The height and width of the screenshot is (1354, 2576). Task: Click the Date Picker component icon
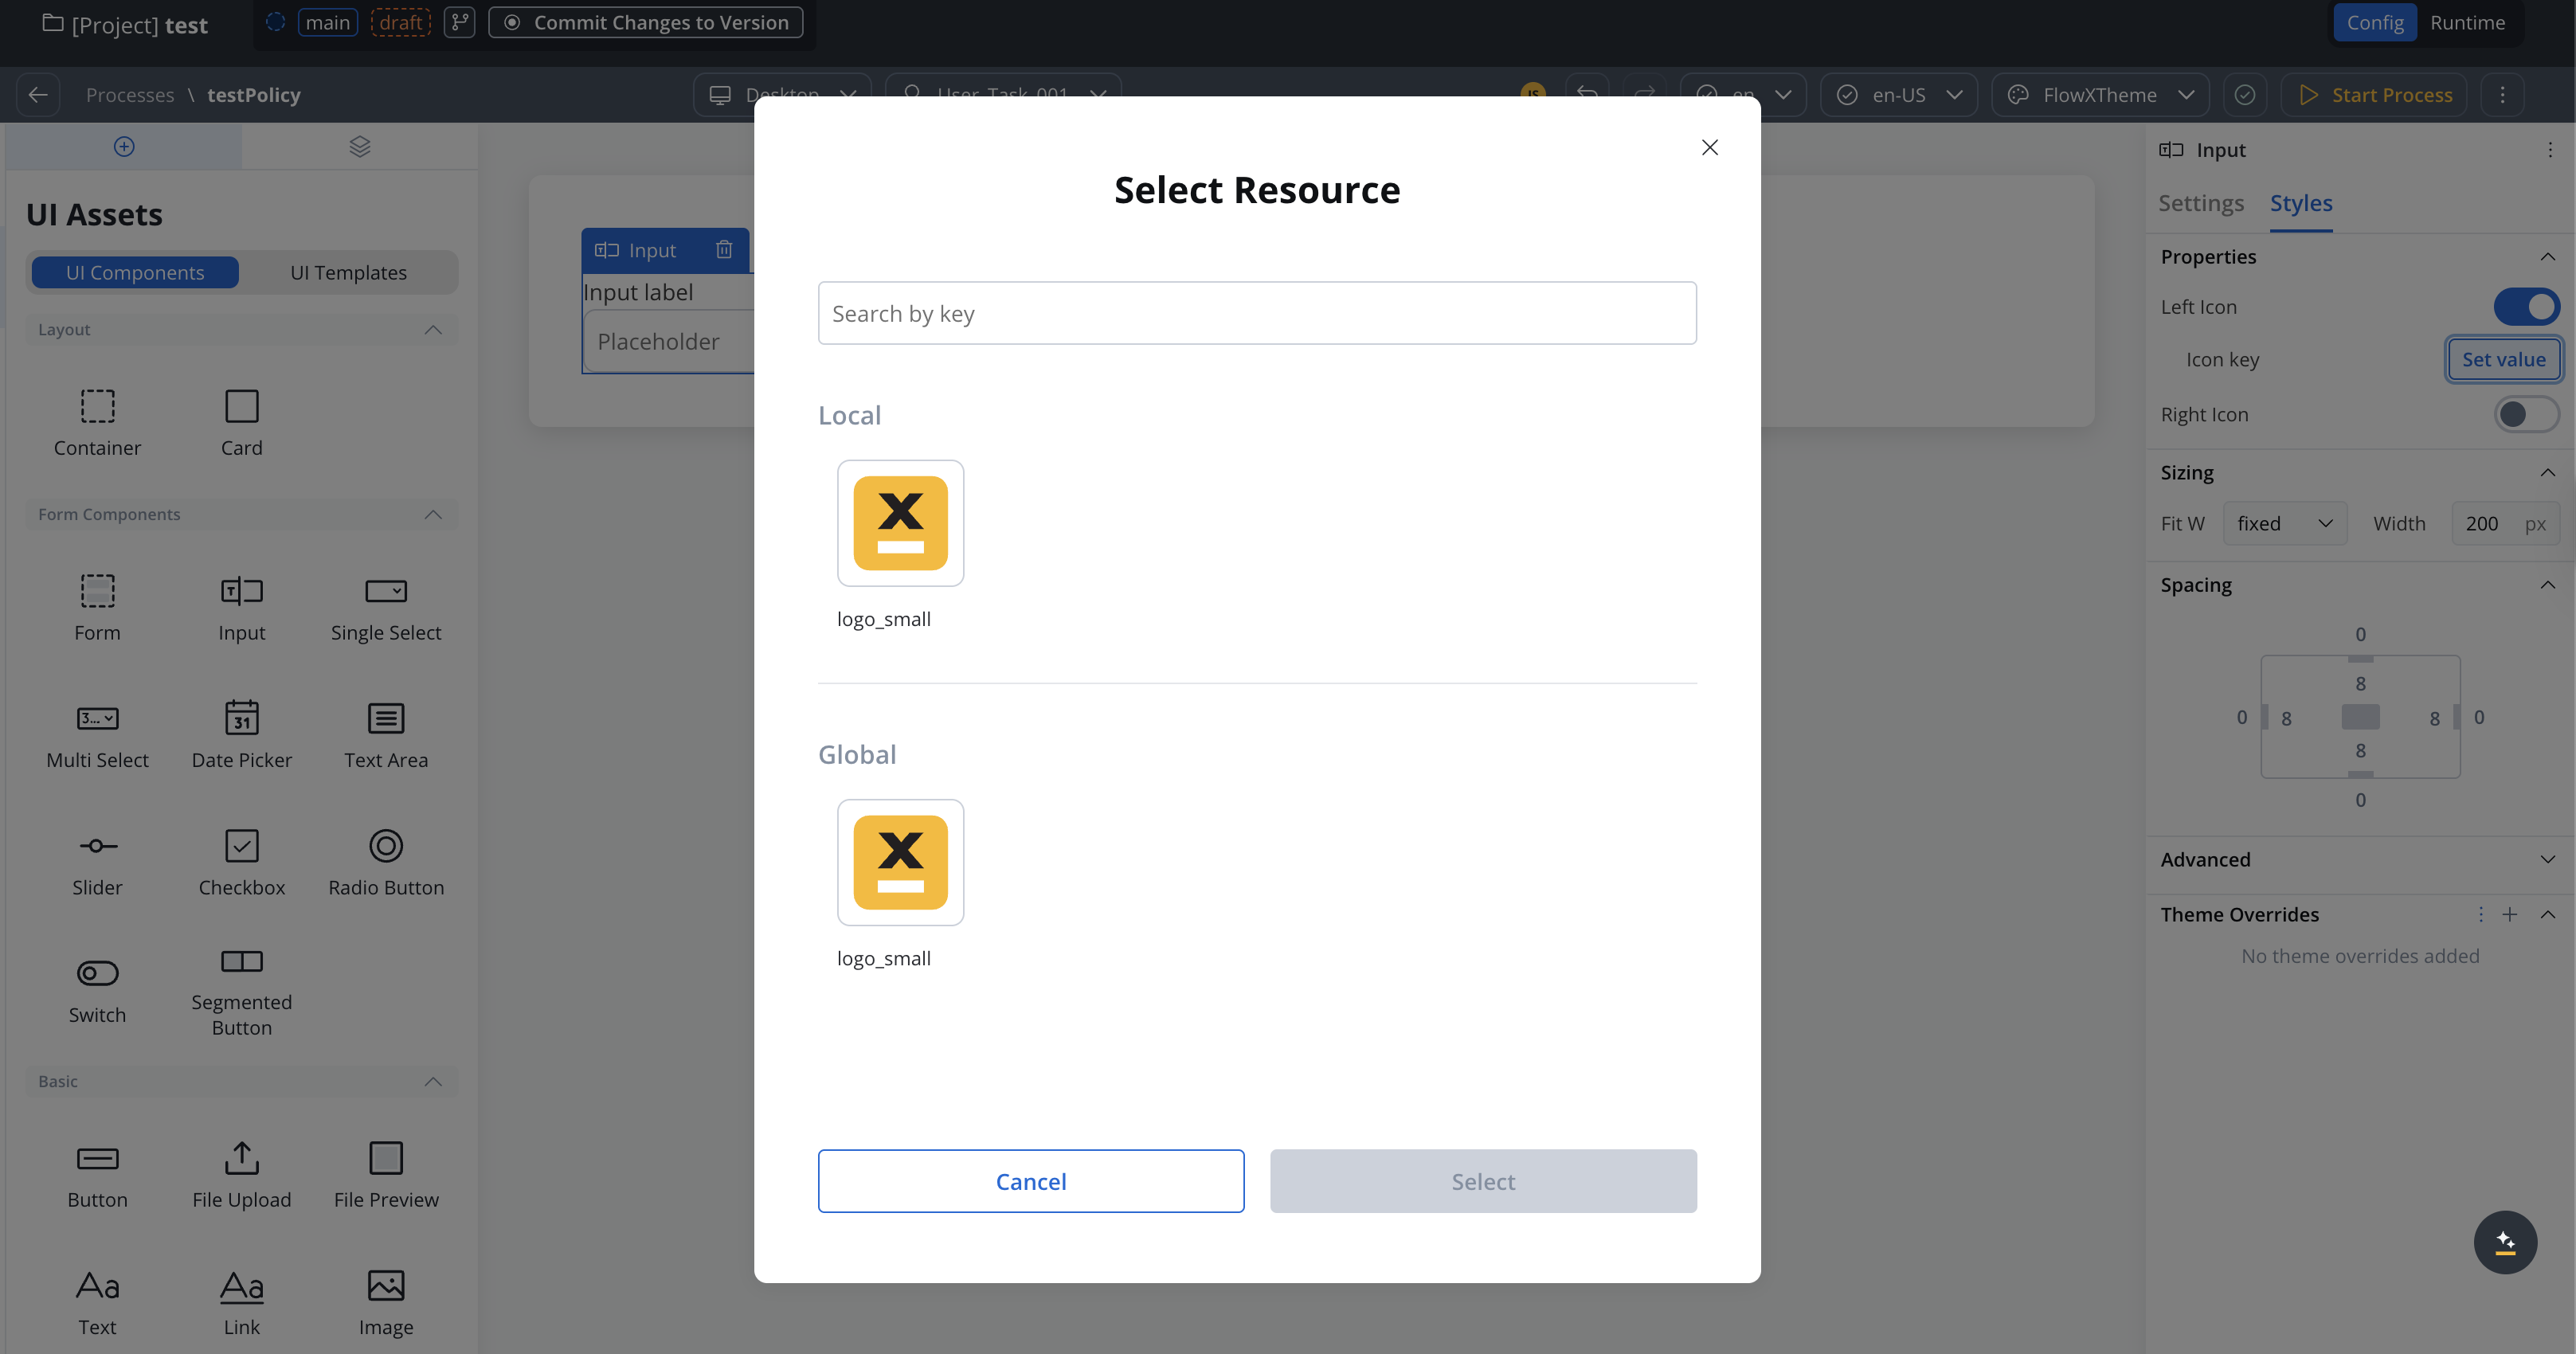pos(241,717)
